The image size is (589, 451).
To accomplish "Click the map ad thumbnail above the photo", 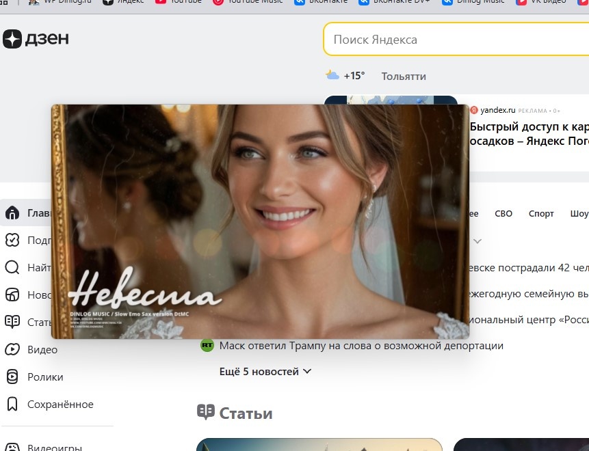I will [391, 100].
